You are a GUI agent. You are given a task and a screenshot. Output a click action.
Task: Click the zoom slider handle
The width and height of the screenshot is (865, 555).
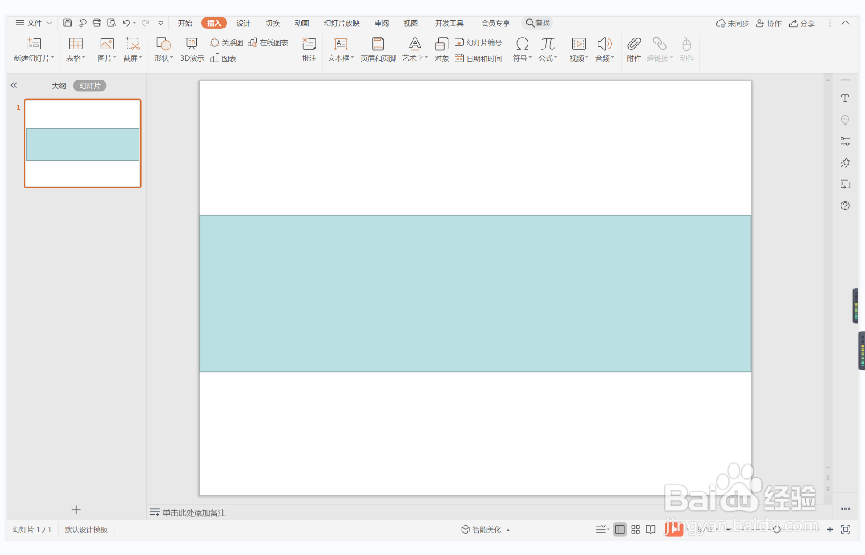pyautogui.click(x=776, y=529)
